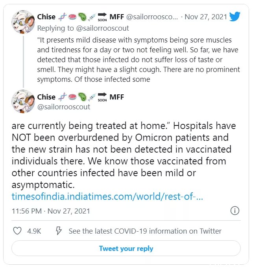
Task: Click the lightning bolt COVID-19 icon
Action: (59, 231)
